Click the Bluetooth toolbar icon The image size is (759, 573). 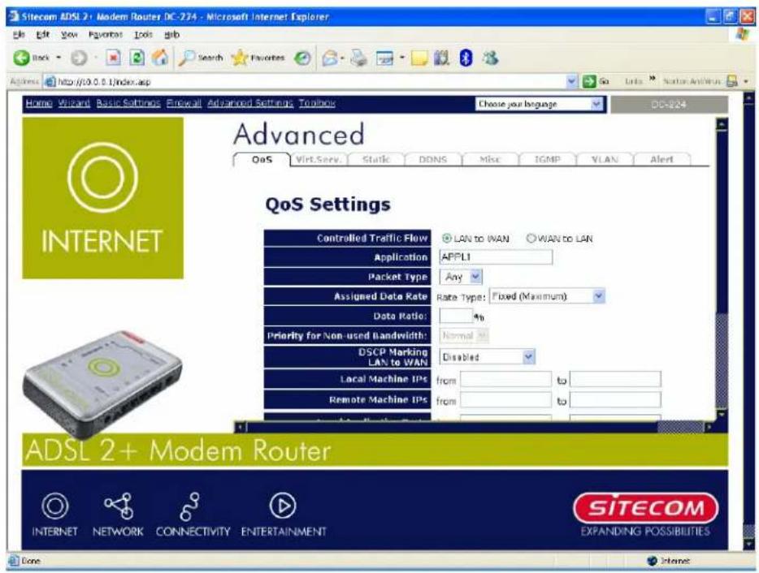[x=466, y=58]
